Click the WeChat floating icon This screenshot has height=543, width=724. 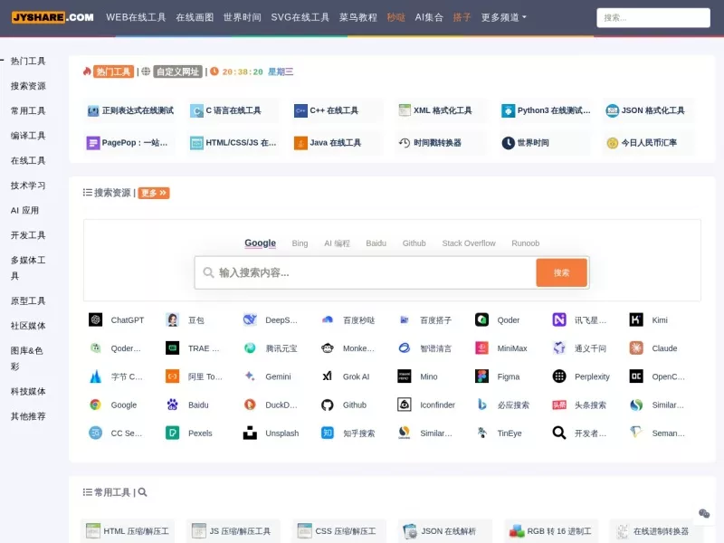(704, 513)
